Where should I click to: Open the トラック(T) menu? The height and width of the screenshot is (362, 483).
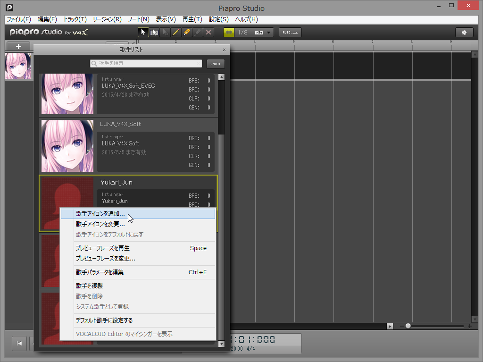[75, 19]
